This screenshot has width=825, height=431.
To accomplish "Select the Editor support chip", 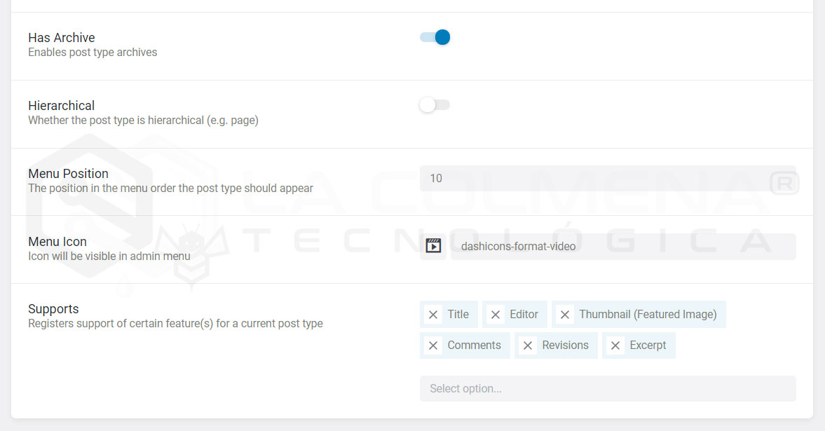I will [522, 314].
